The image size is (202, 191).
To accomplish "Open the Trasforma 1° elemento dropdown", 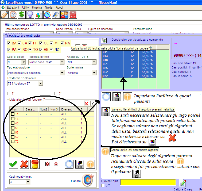I will pos(41,83).
